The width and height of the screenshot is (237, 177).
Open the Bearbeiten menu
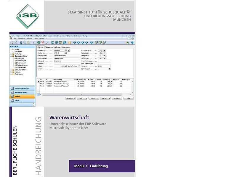(x=22, y=39)
